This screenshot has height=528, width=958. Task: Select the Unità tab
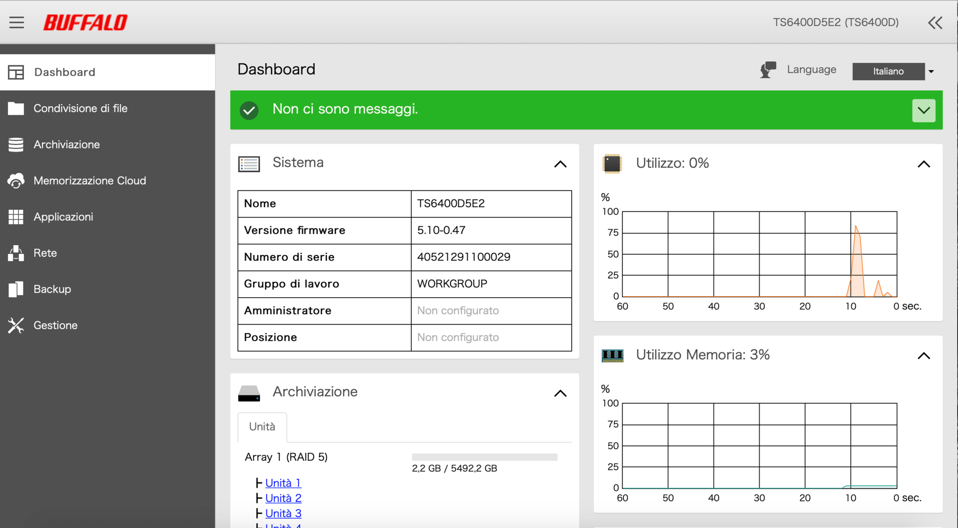[262, 427]
